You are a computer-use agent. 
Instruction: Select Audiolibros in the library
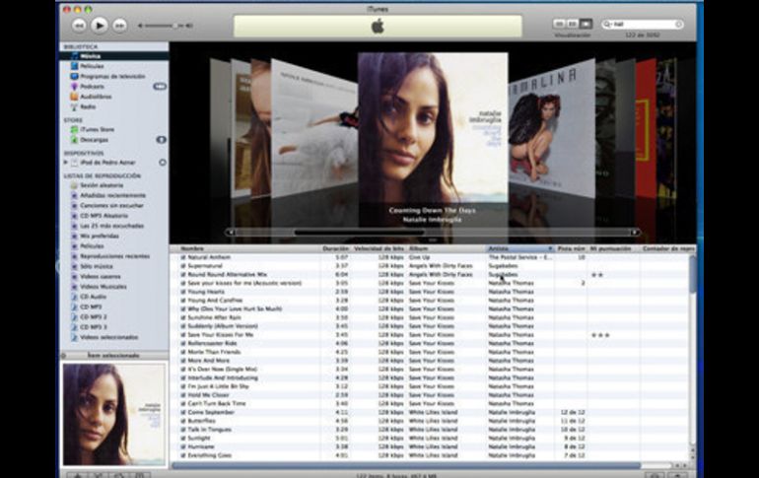pyautogui.click(x=95, y=97)
